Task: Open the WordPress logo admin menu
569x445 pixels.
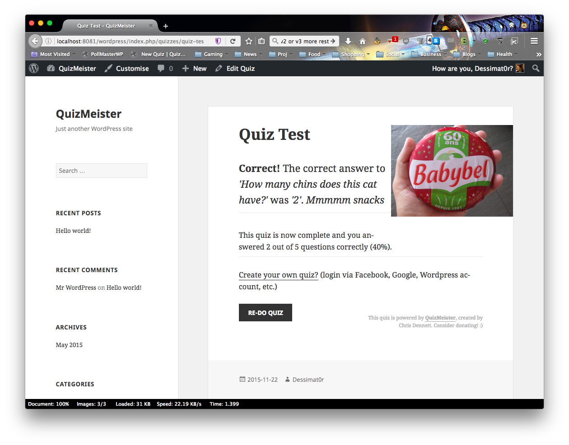Action: [34, 68]
